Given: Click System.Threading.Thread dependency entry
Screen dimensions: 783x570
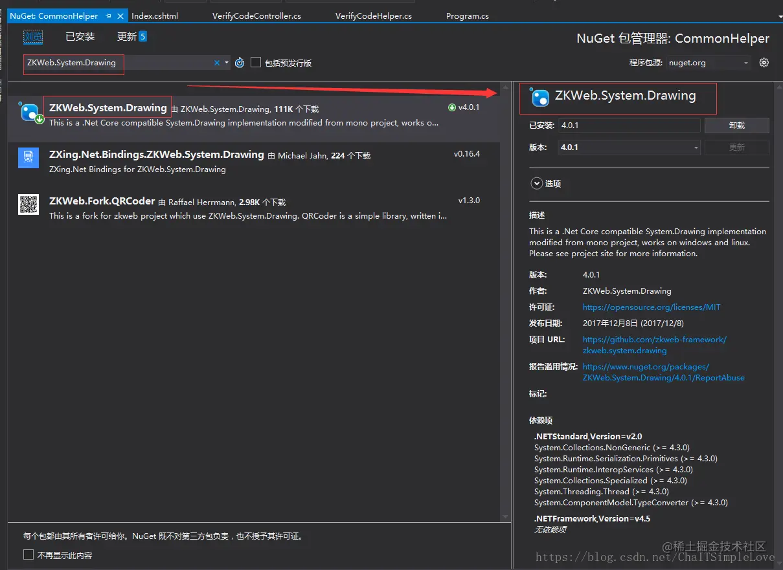Looking at the screenshot, I should tap(601, 491).
